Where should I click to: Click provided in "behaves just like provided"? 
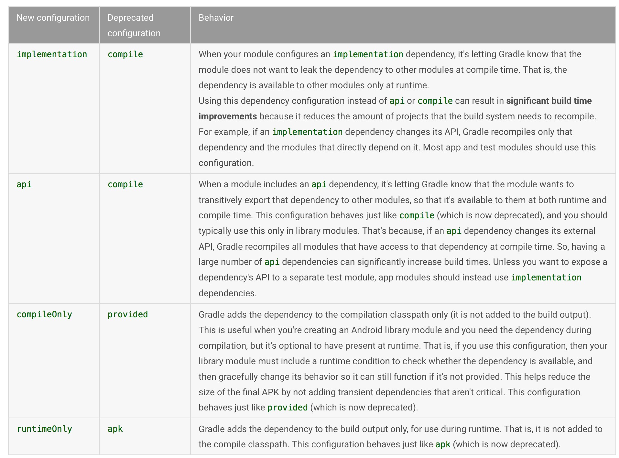(x=288, y=408)
